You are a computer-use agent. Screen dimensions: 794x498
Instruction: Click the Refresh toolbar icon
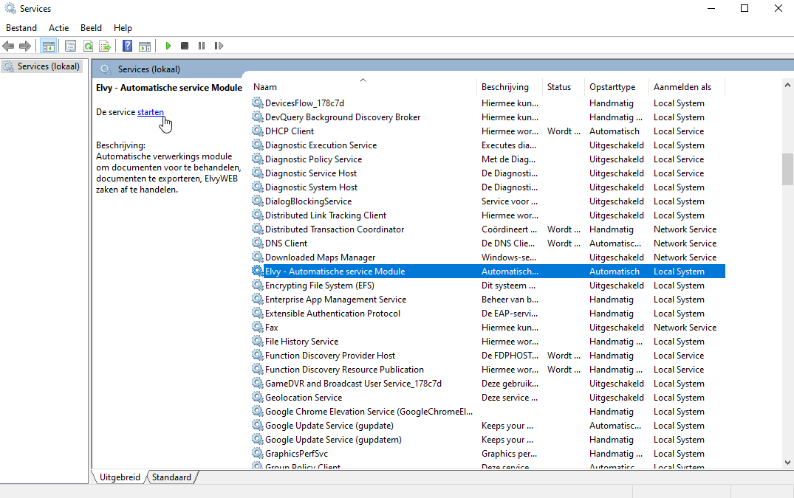tap(88, 46)
